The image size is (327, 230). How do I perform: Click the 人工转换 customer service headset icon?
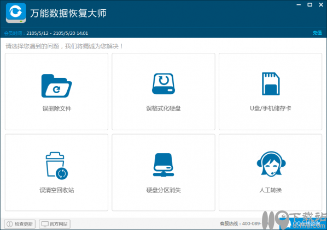click(x=271, y=164)
